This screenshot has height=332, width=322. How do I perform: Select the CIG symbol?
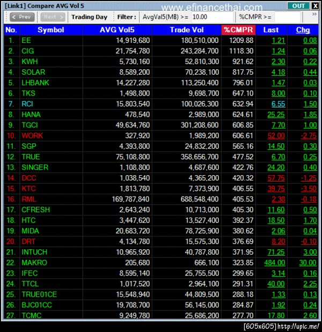coord(28,51)
